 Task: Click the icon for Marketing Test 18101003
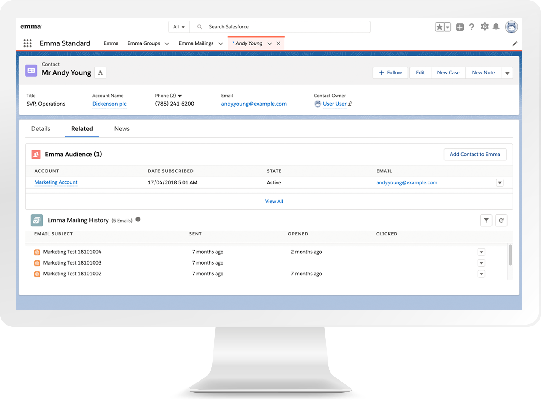coord(37,263)
